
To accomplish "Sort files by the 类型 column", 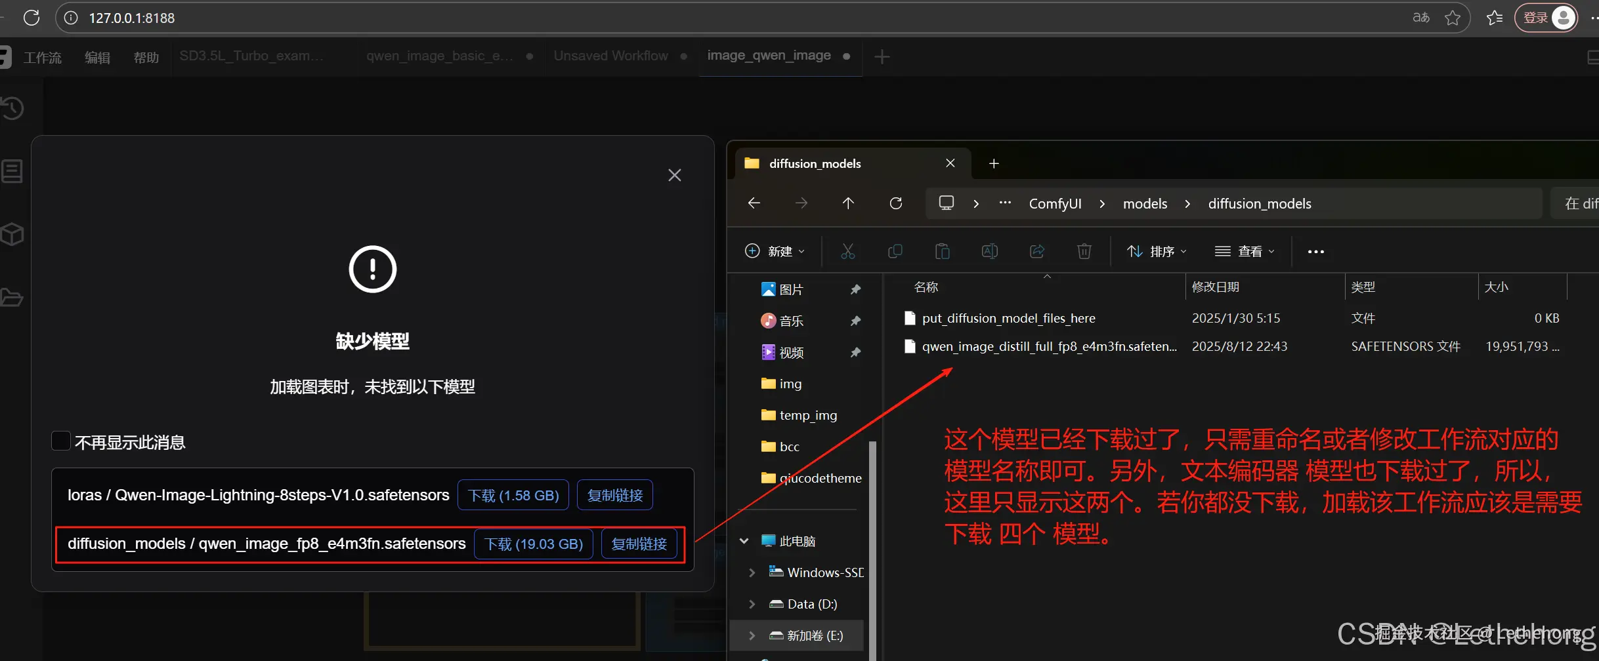I will 1363,287.
